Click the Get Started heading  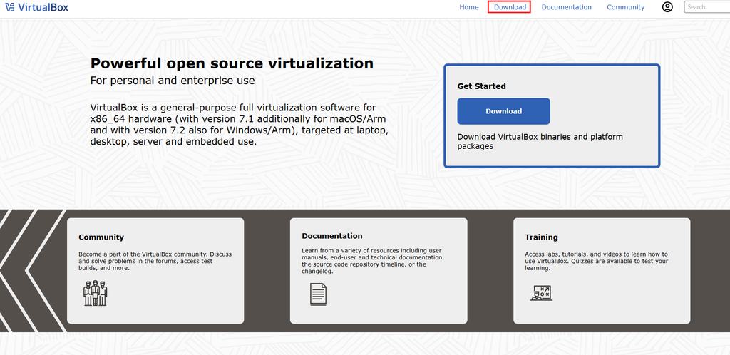[481, 86]
